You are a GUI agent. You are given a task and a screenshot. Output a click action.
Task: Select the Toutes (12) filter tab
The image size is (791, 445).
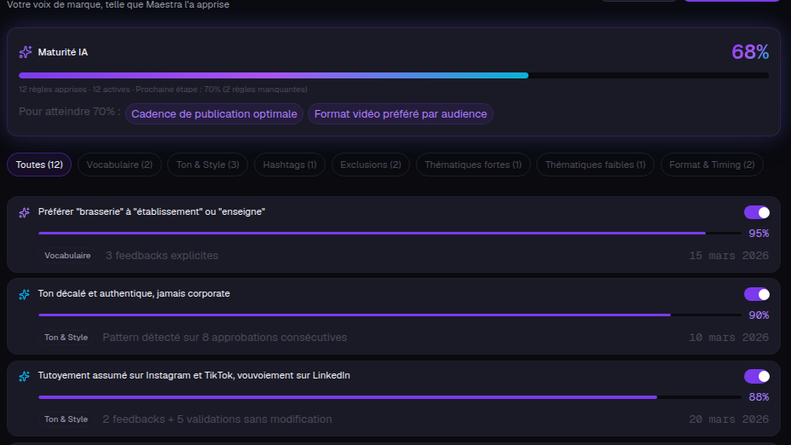click(39, 165)
